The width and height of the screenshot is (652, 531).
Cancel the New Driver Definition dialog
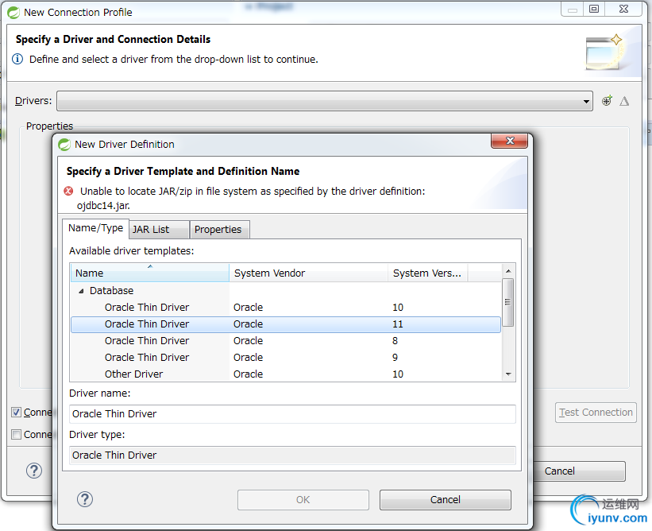point(446,500)
